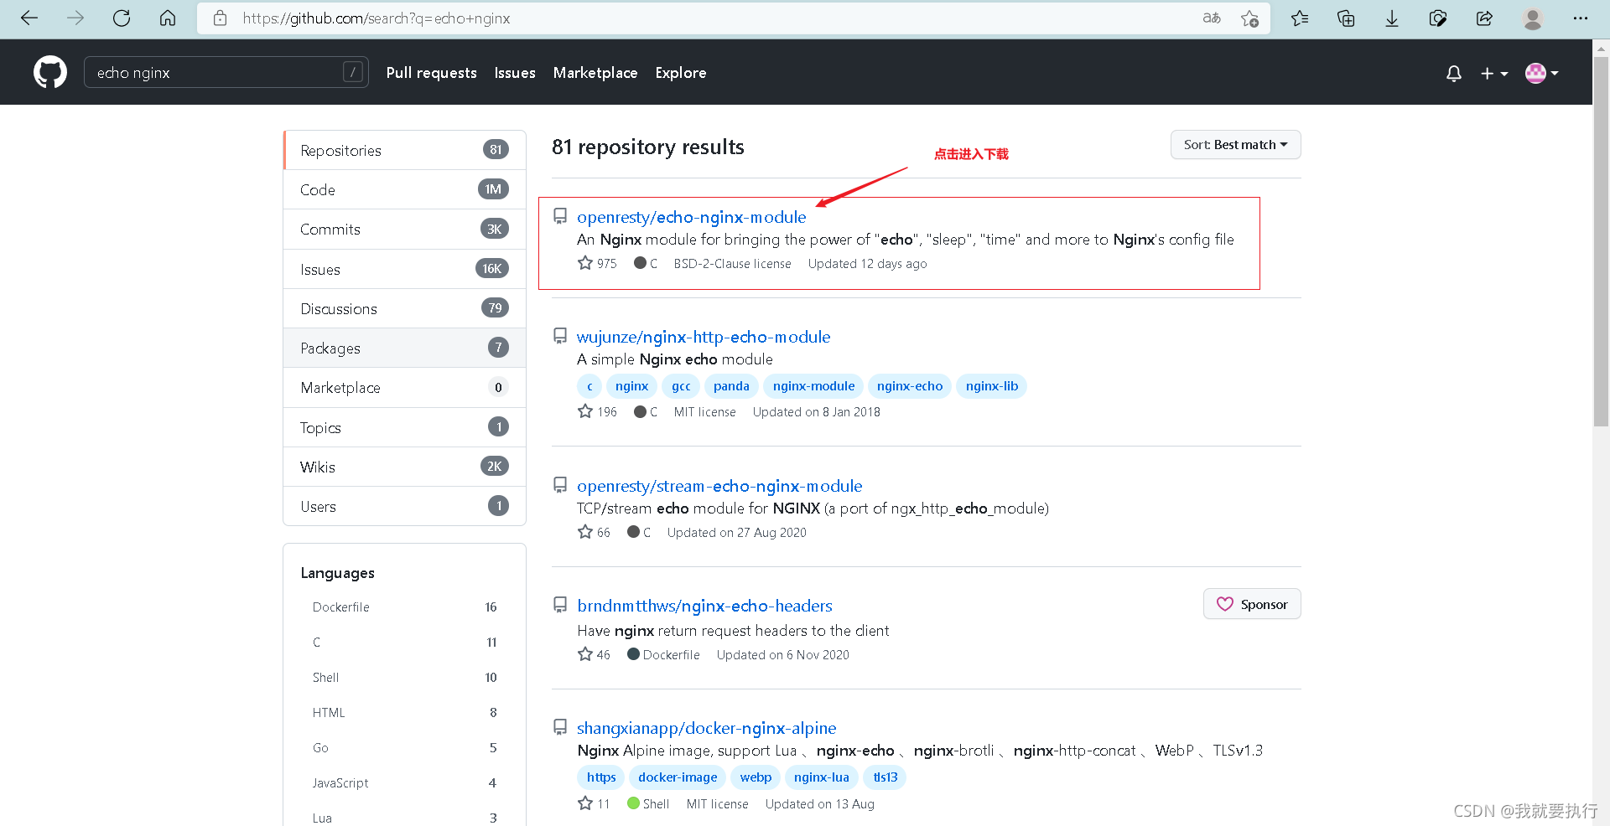Open the Downloads icon in the browser toolbar
The height and width of the screenshot is (826, 1610).
click(x=1392, y=18)
